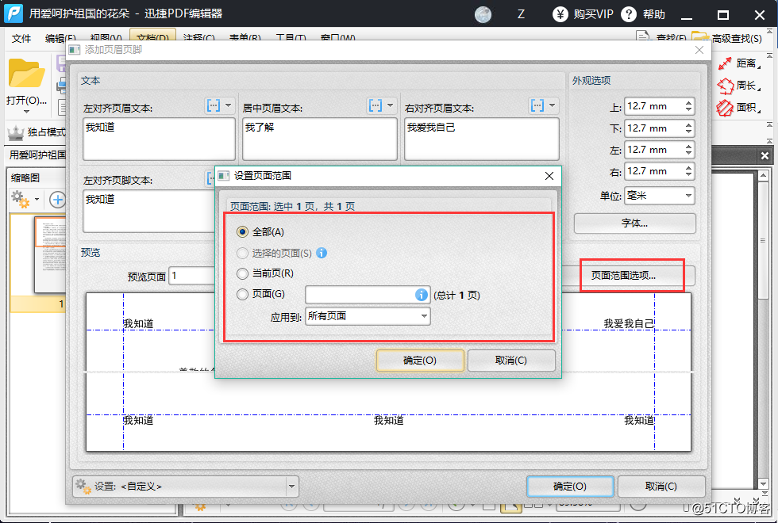Click the settings gear icon beside 设置

[83, 487]
